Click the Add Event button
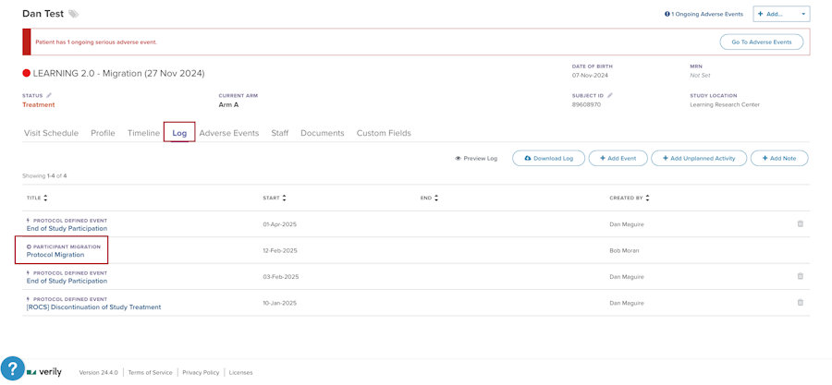832x385 pixels. click(618, 159)
